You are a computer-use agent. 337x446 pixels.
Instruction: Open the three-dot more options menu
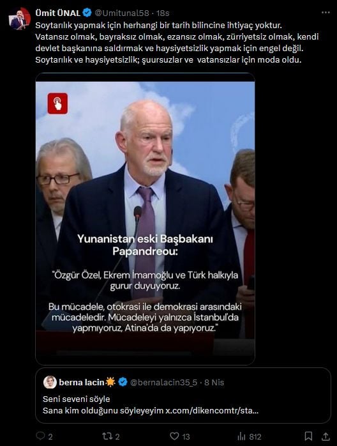(x=326, y=13)
